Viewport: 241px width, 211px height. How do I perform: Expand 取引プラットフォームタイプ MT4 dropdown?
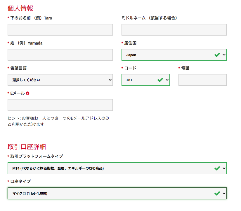pos(224,168)
